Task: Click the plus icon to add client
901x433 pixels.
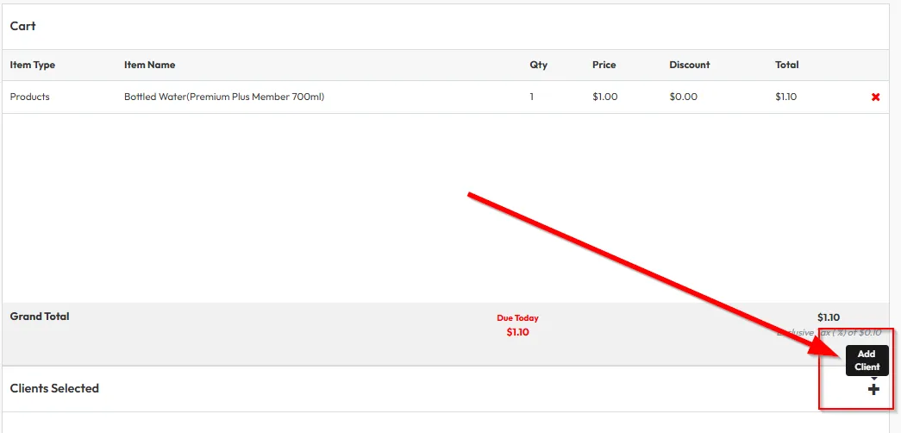Action: [x=873, y=390]
